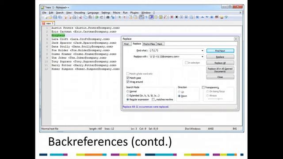Switch to the Find tab
The width and height of the screenshot is (283, 159).
point(126,44)
